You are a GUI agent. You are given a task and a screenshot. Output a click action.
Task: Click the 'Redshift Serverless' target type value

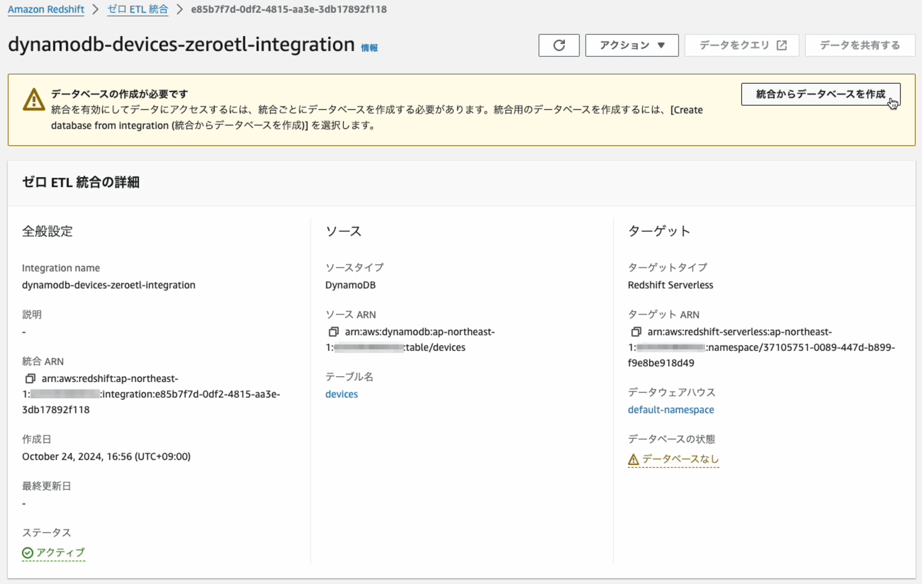coord(670,285)
